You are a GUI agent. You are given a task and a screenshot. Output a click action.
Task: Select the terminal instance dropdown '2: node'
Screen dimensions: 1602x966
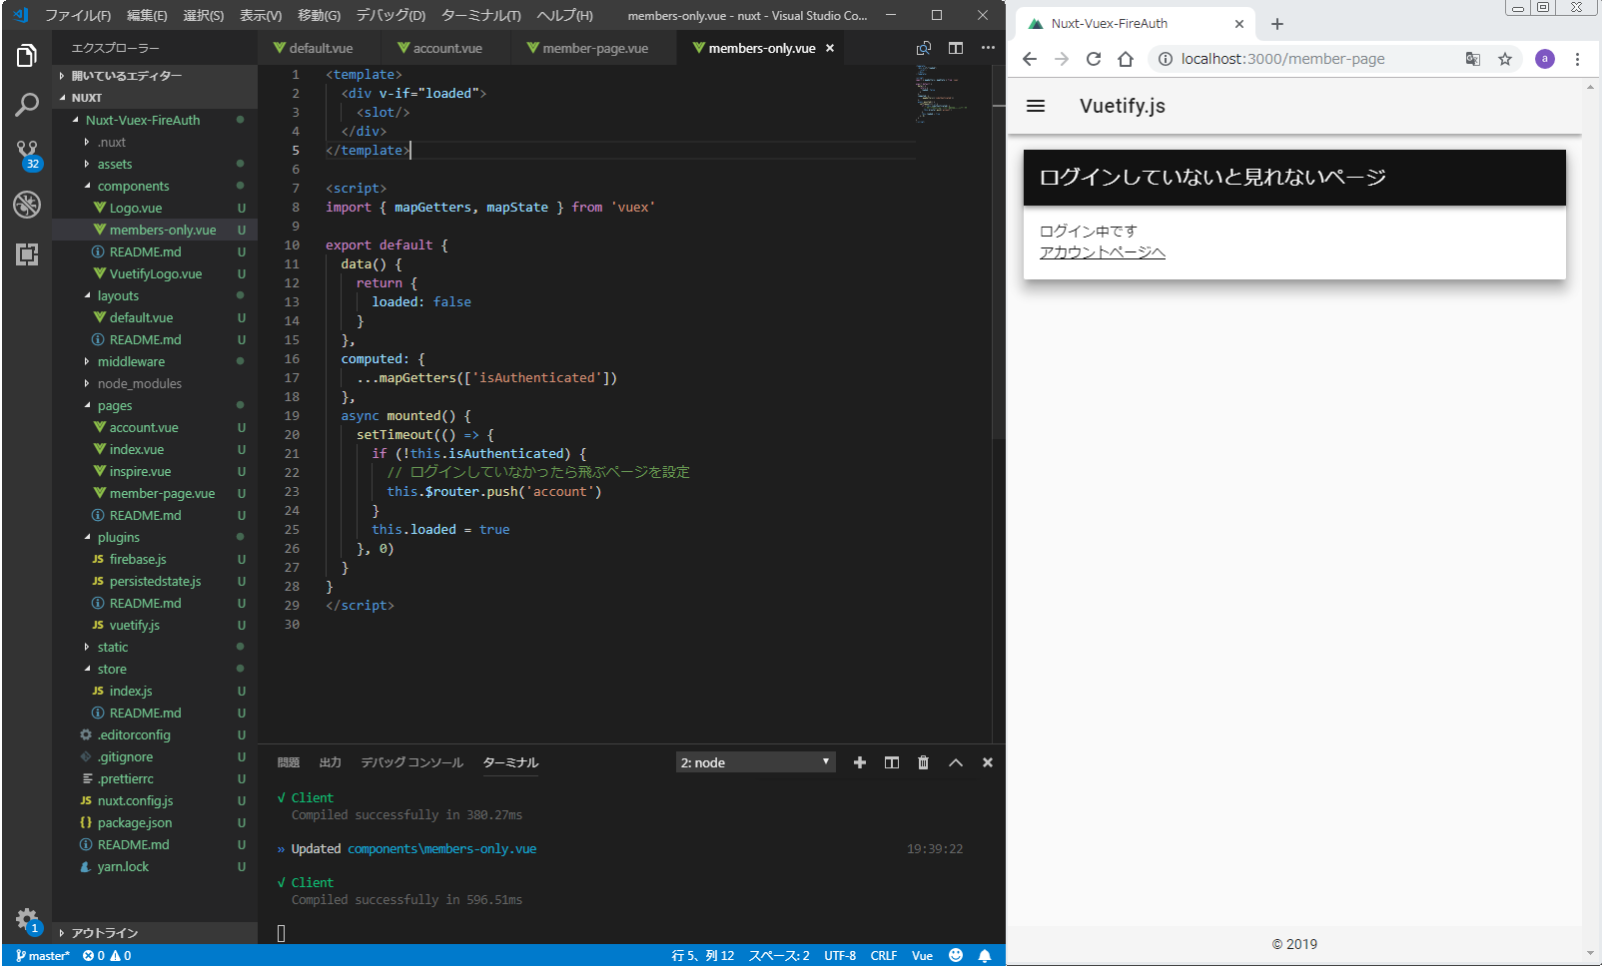755,762
